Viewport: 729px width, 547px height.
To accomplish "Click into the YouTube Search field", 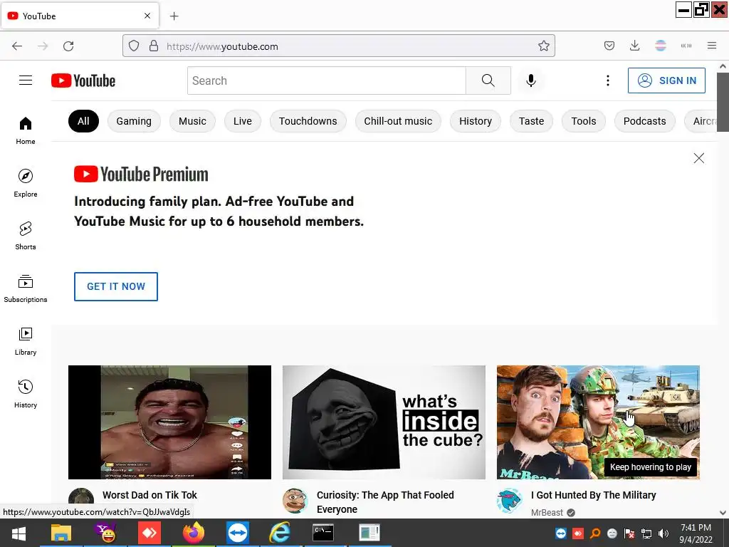I will coord(326,80).
